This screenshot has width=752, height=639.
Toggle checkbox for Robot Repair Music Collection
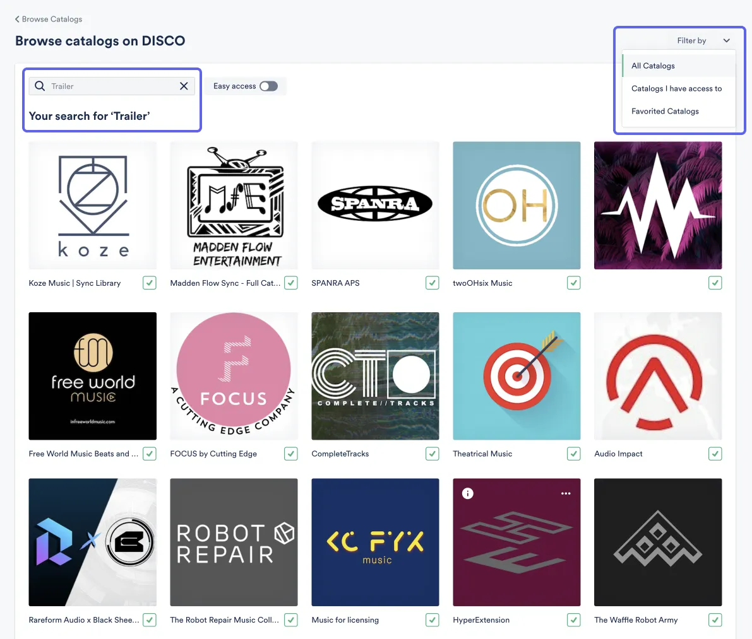tap(290, 620)
